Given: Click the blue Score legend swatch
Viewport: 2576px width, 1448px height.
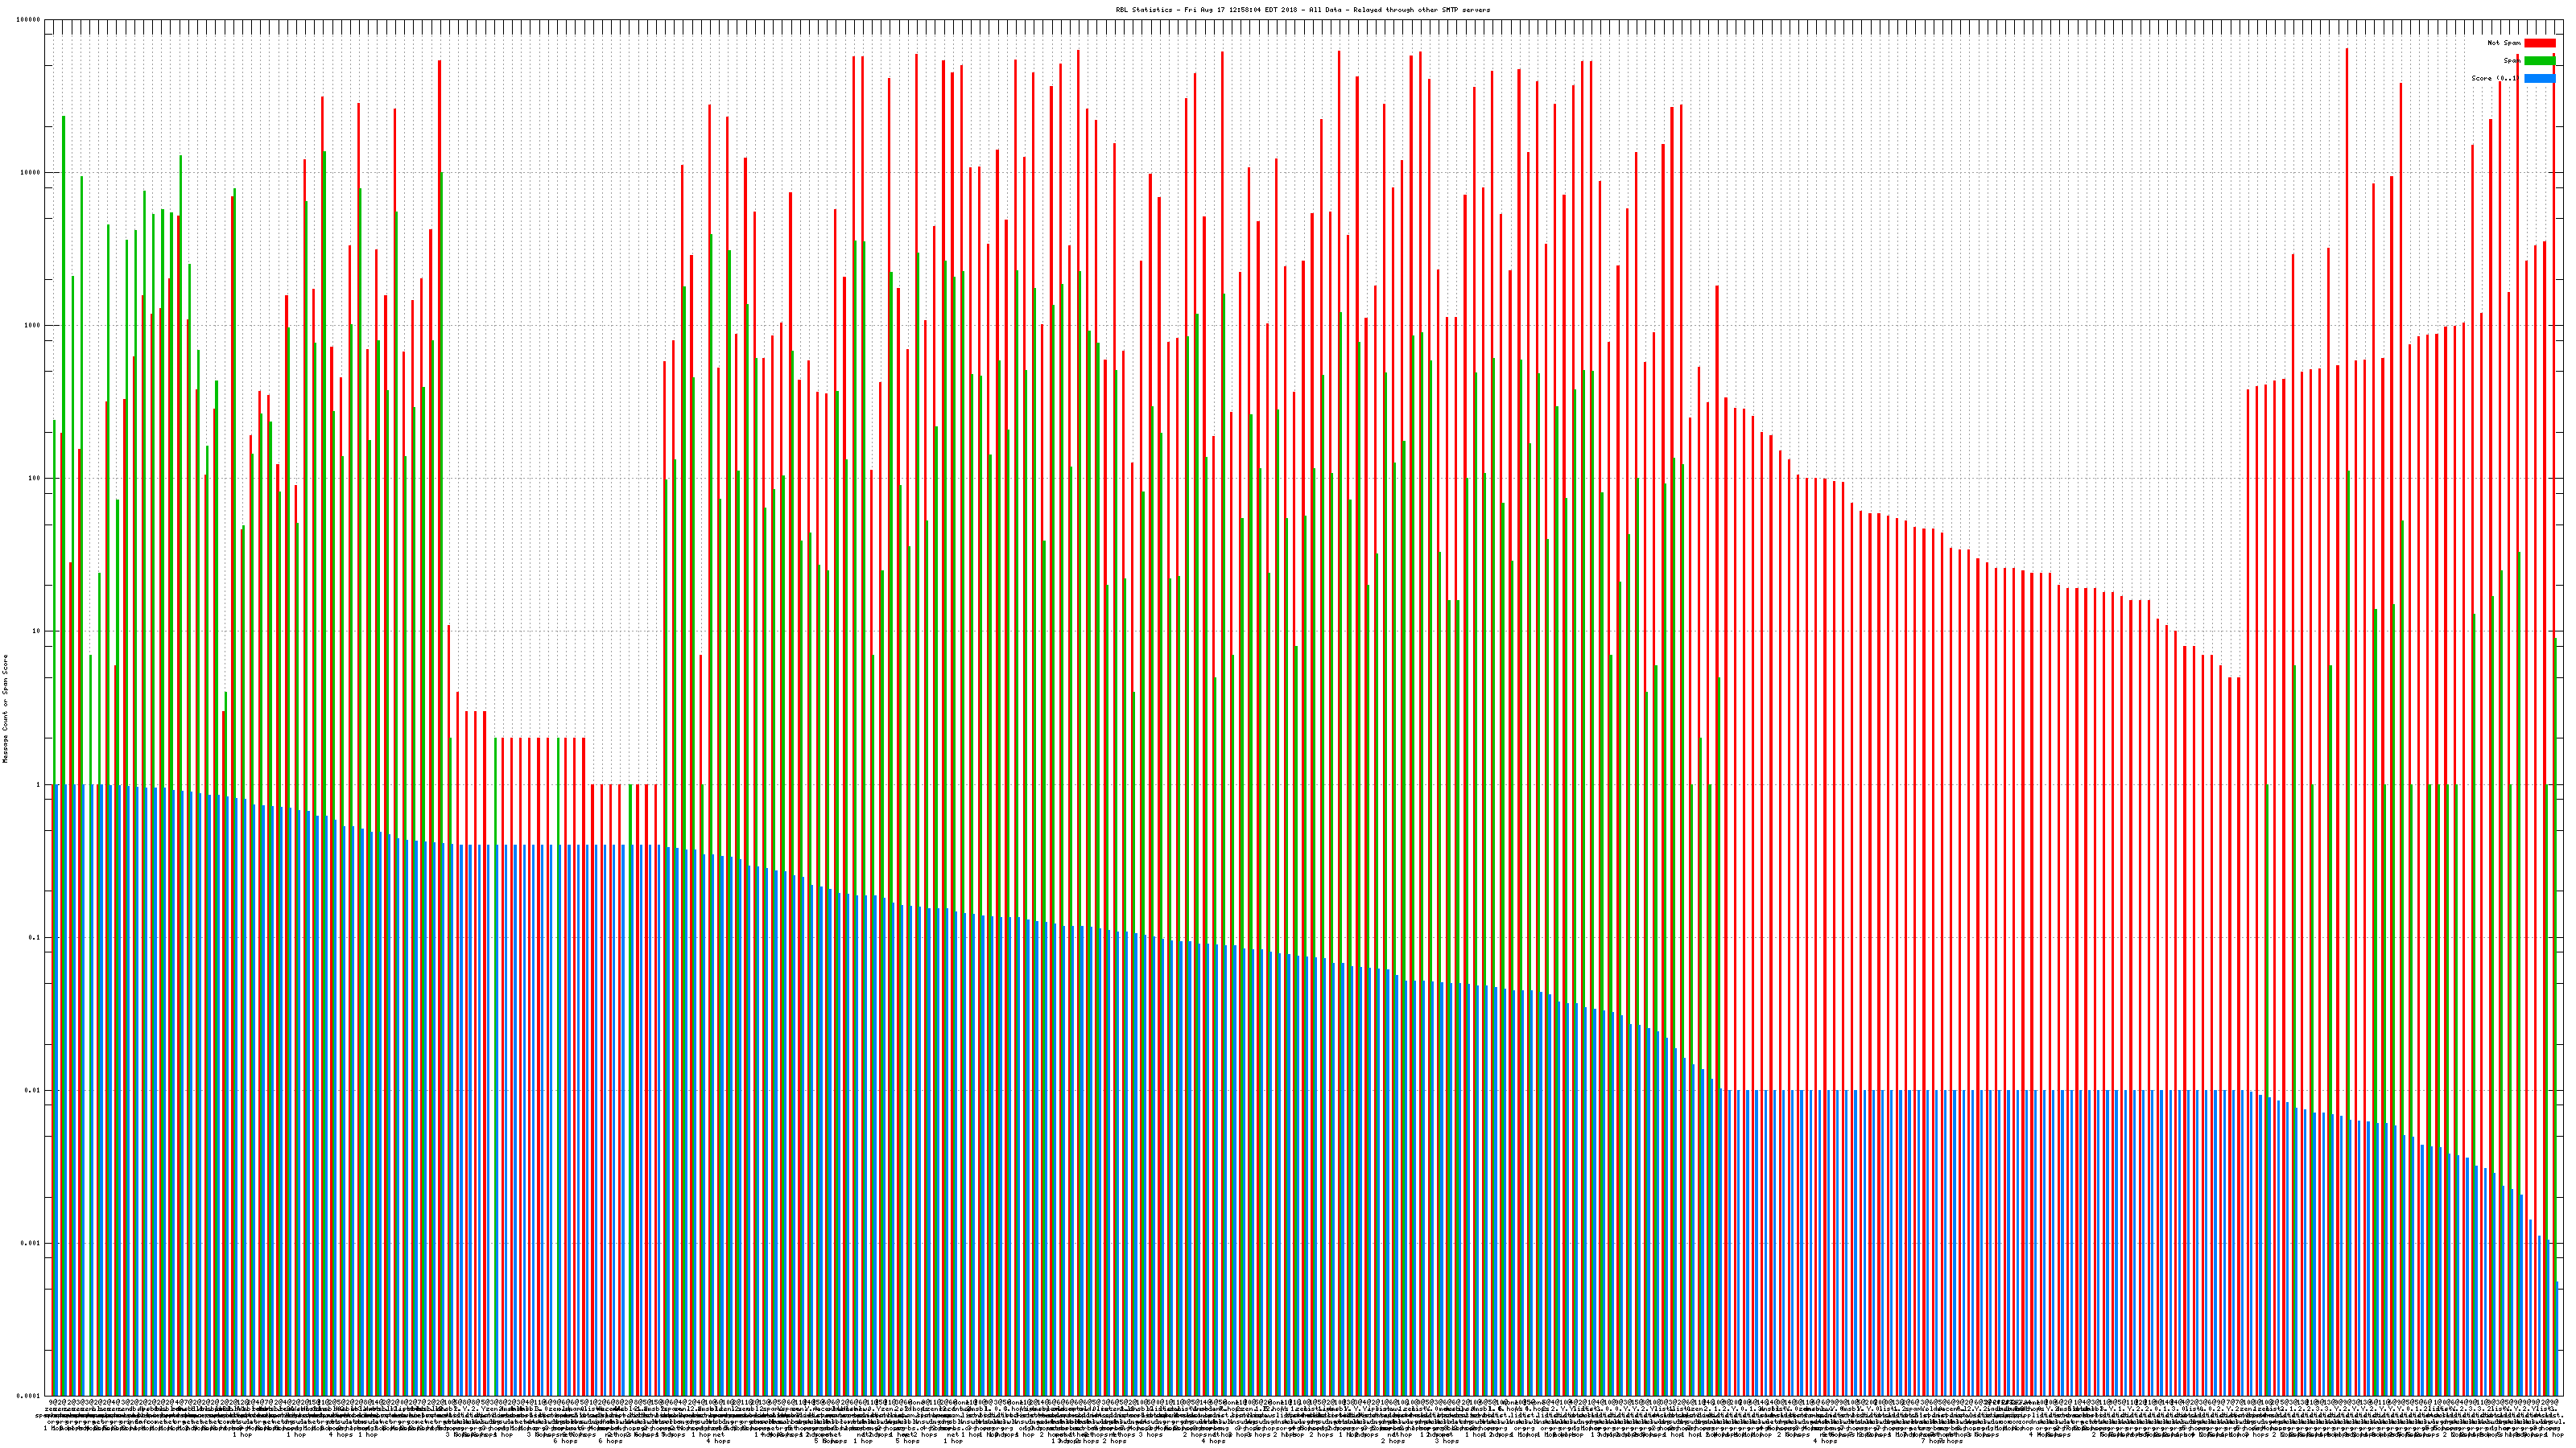Looking at the screenshot, I should pos(2539,78).
